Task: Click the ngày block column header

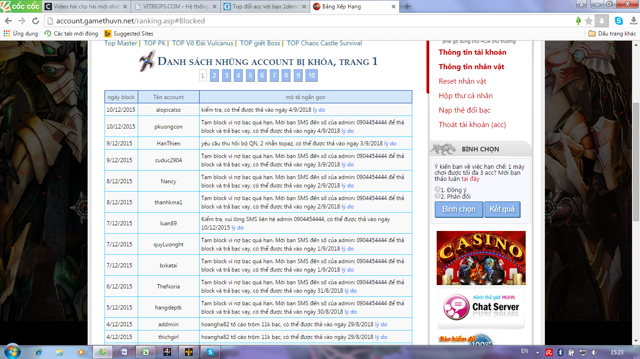Action: click(121, 97)
